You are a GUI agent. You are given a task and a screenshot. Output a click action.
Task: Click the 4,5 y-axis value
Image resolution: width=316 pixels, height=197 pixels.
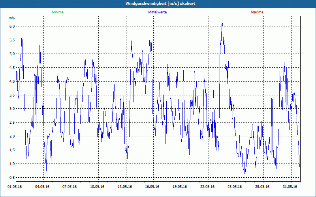click(x=12, y=67)
